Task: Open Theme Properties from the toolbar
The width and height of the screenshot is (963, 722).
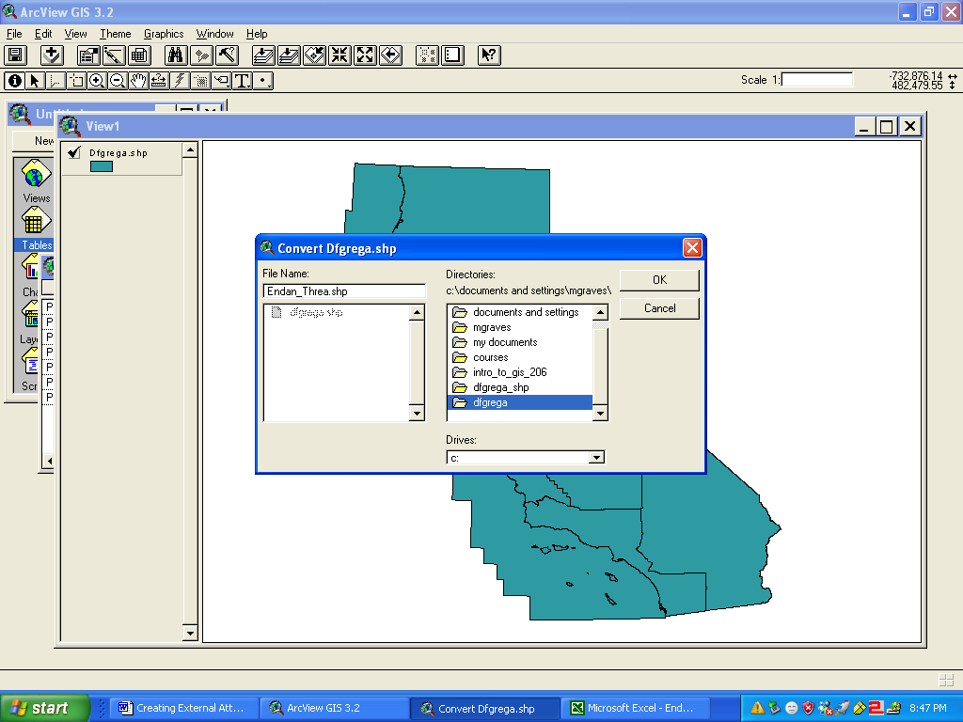Action: coord(88,55)
